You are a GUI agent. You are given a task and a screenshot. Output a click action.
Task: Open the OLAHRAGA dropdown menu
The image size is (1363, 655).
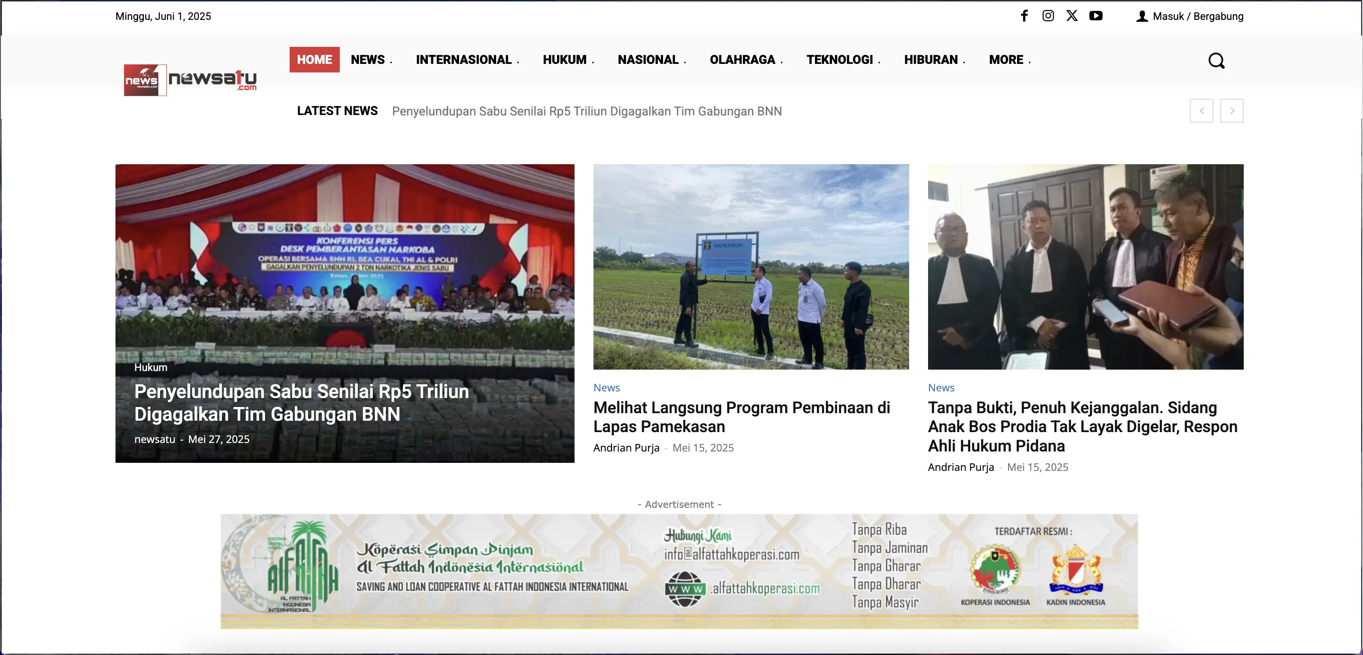[745, 60]
